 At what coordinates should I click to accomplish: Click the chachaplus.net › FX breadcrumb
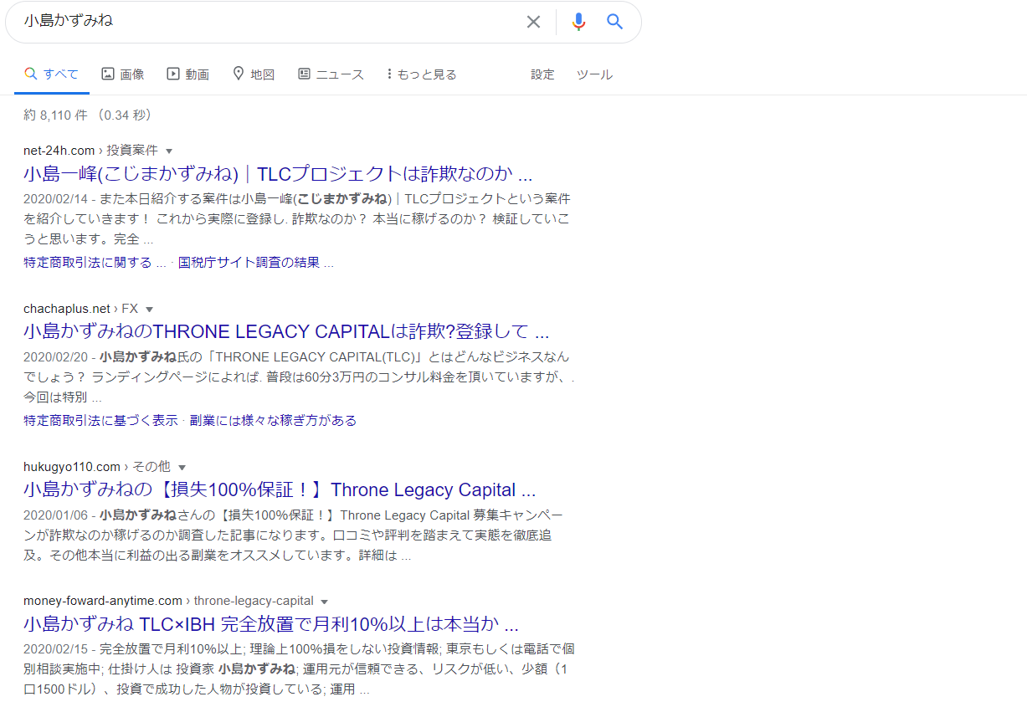pos(81,309)
